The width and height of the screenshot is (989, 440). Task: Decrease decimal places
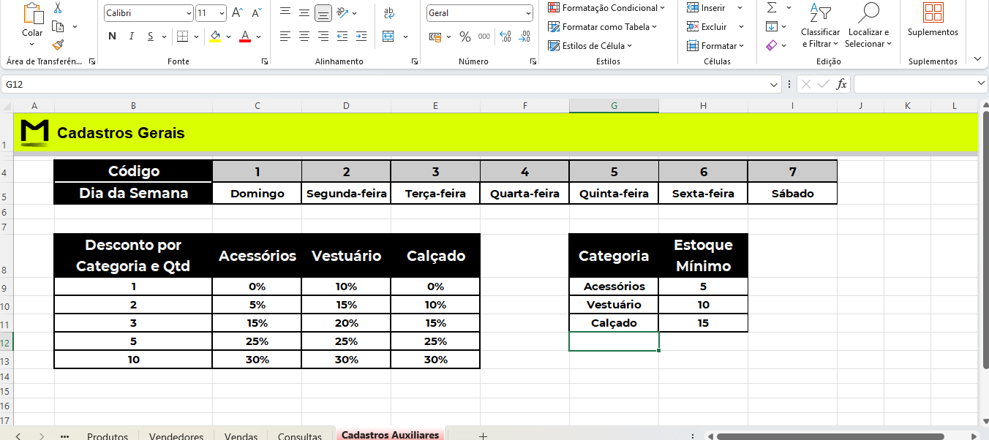pyautogui.click(x=524, y=36)
